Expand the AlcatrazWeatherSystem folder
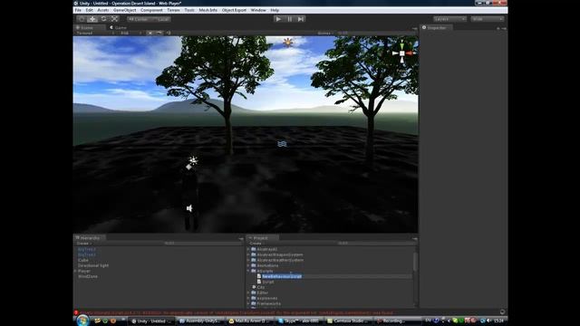Image resolution: width=580 pixels, height=326 pixels. pyautogui.click(x=248, y=260)
